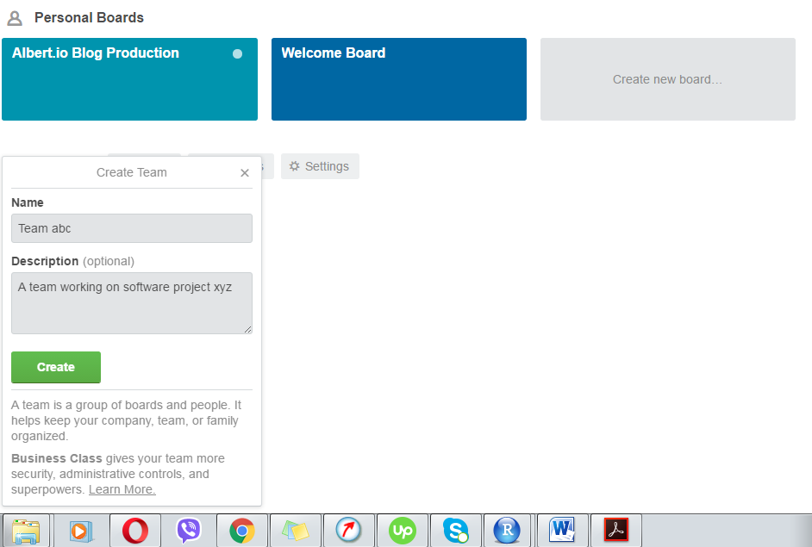Click the Create Team popup title
The height and width of the screenshot is (547, 812).
point(132,172)
